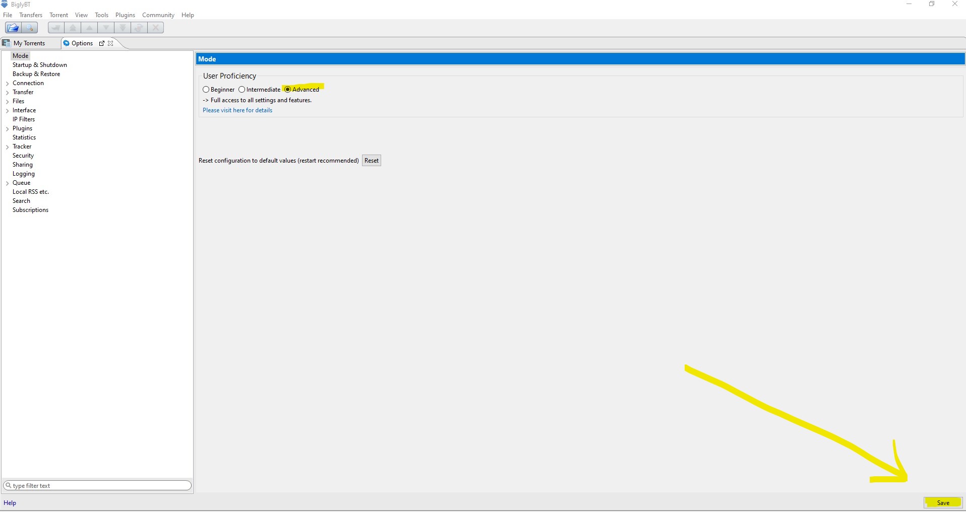The image size is (966, 512).
Task: Select Statistics in options tree
Action: [x=24, y=137]
